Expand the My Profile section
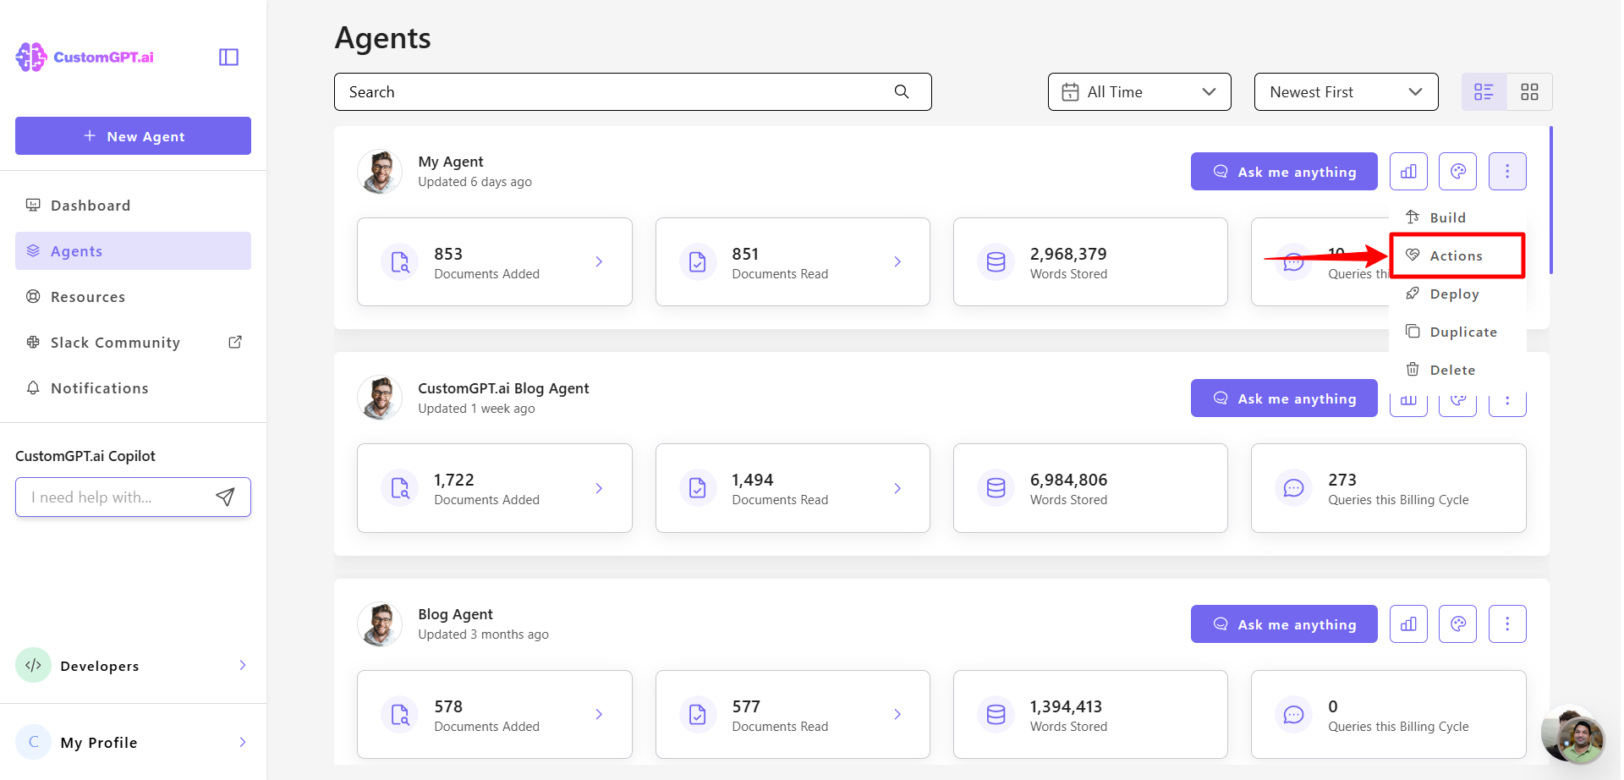Screen dimensions: 1624x780 click(133, 742)
